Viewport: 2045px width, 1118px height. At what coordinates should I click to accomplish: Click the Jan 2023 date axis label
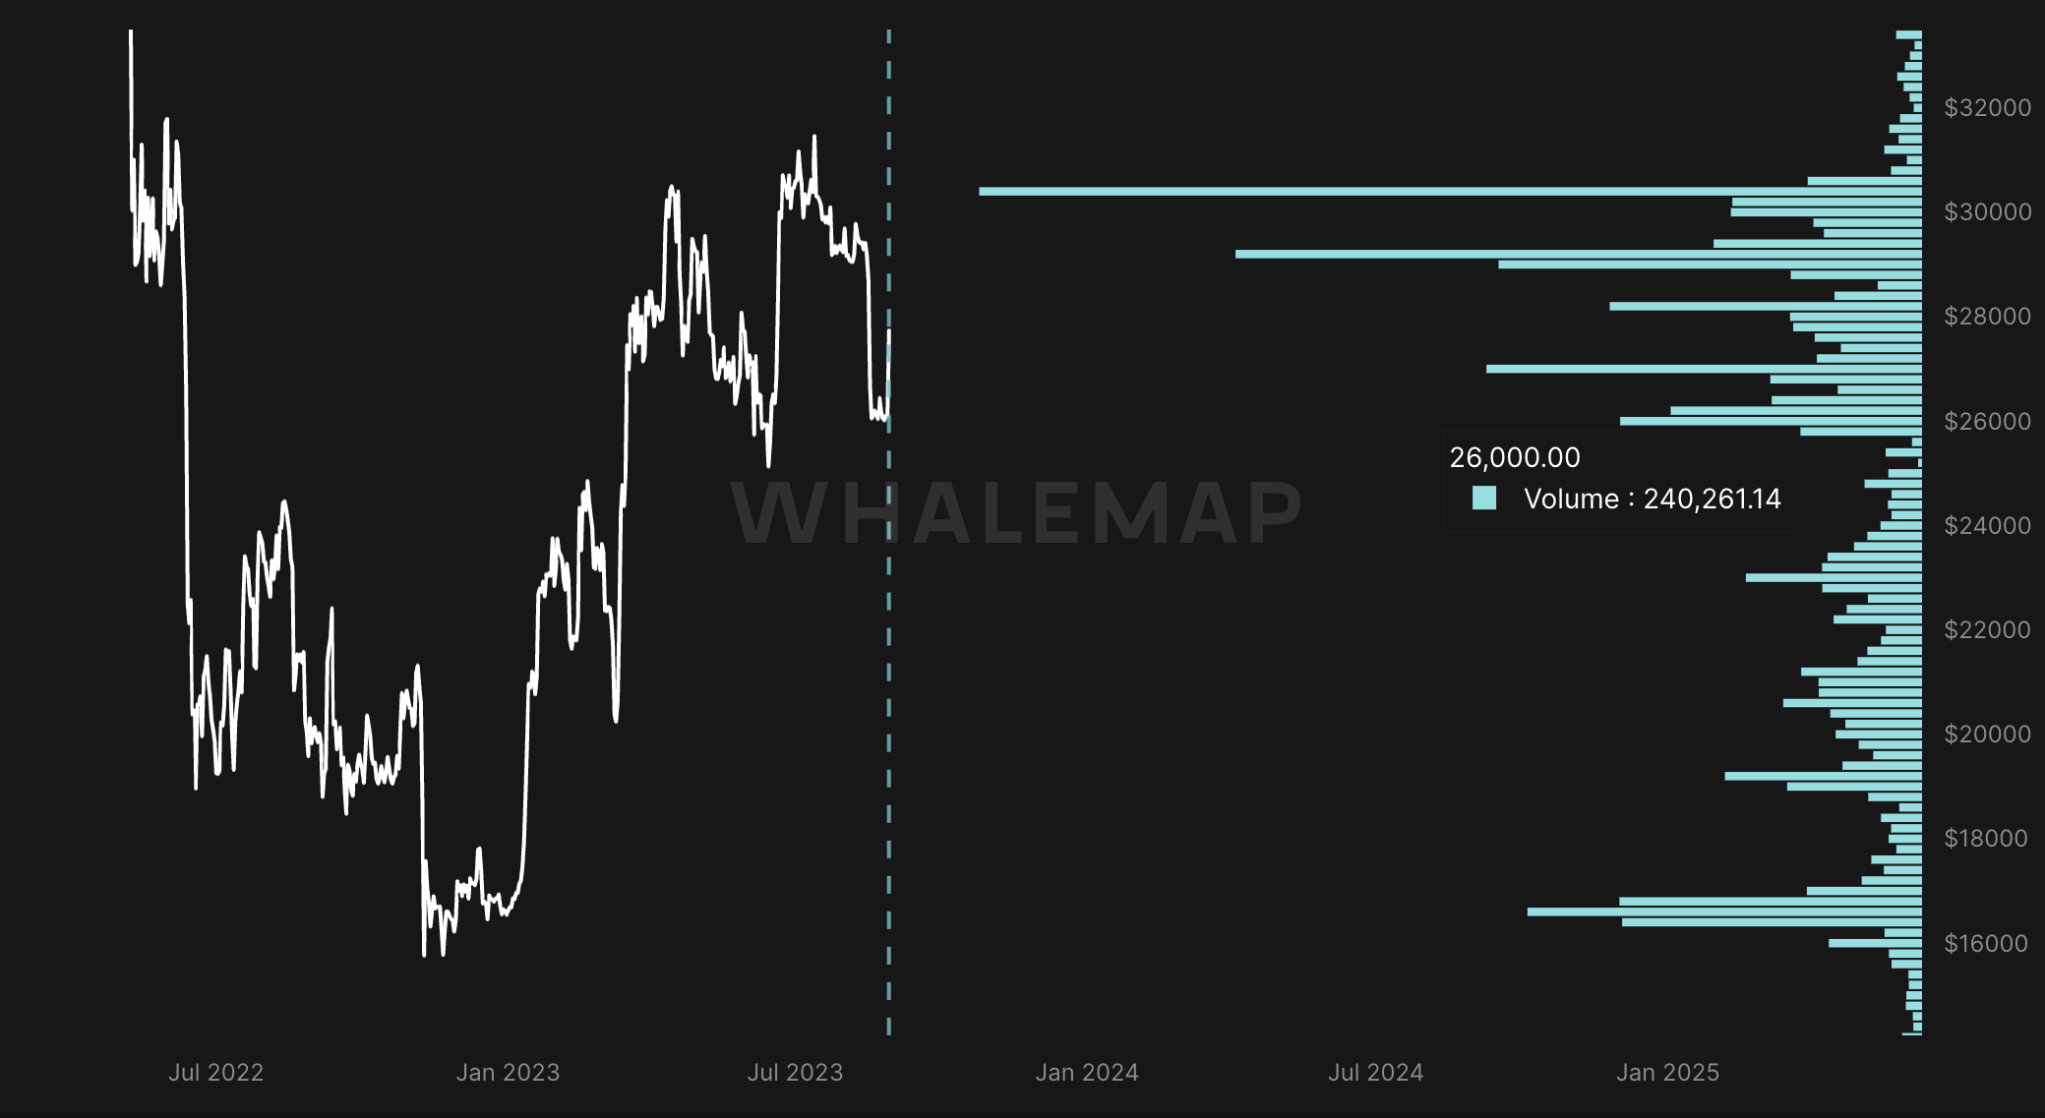tap(508, 1073)
